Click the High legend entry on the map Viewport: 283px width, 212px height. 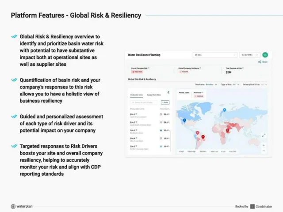[x=181, y=151]
